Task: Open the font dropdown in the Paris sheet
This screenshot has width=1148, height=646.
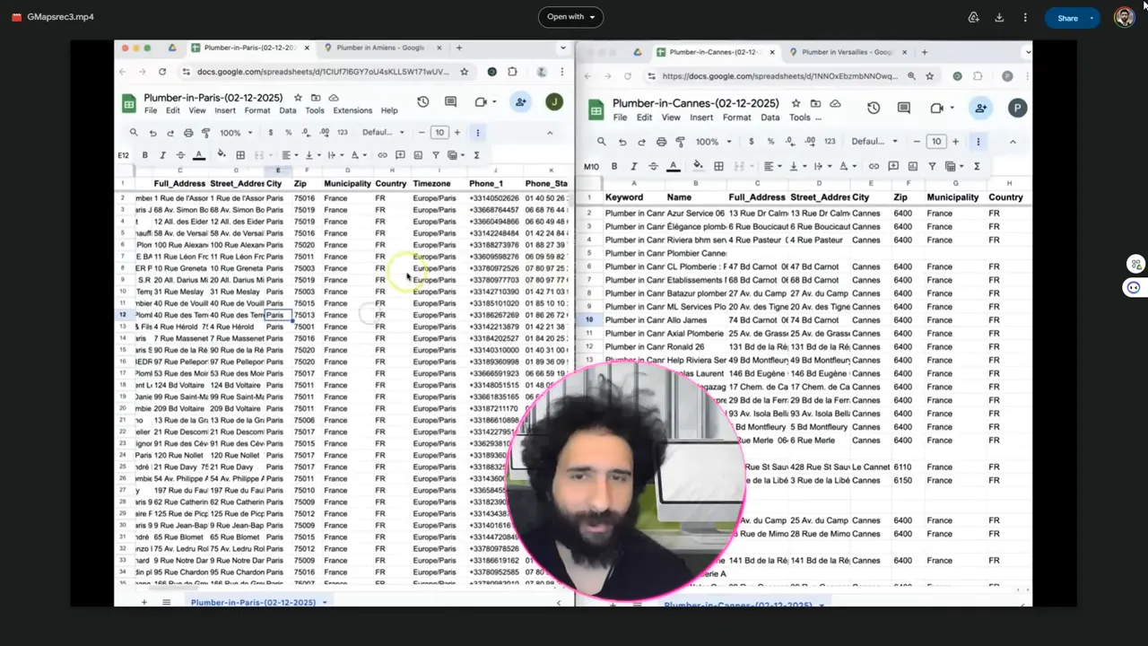Action: 383,133
